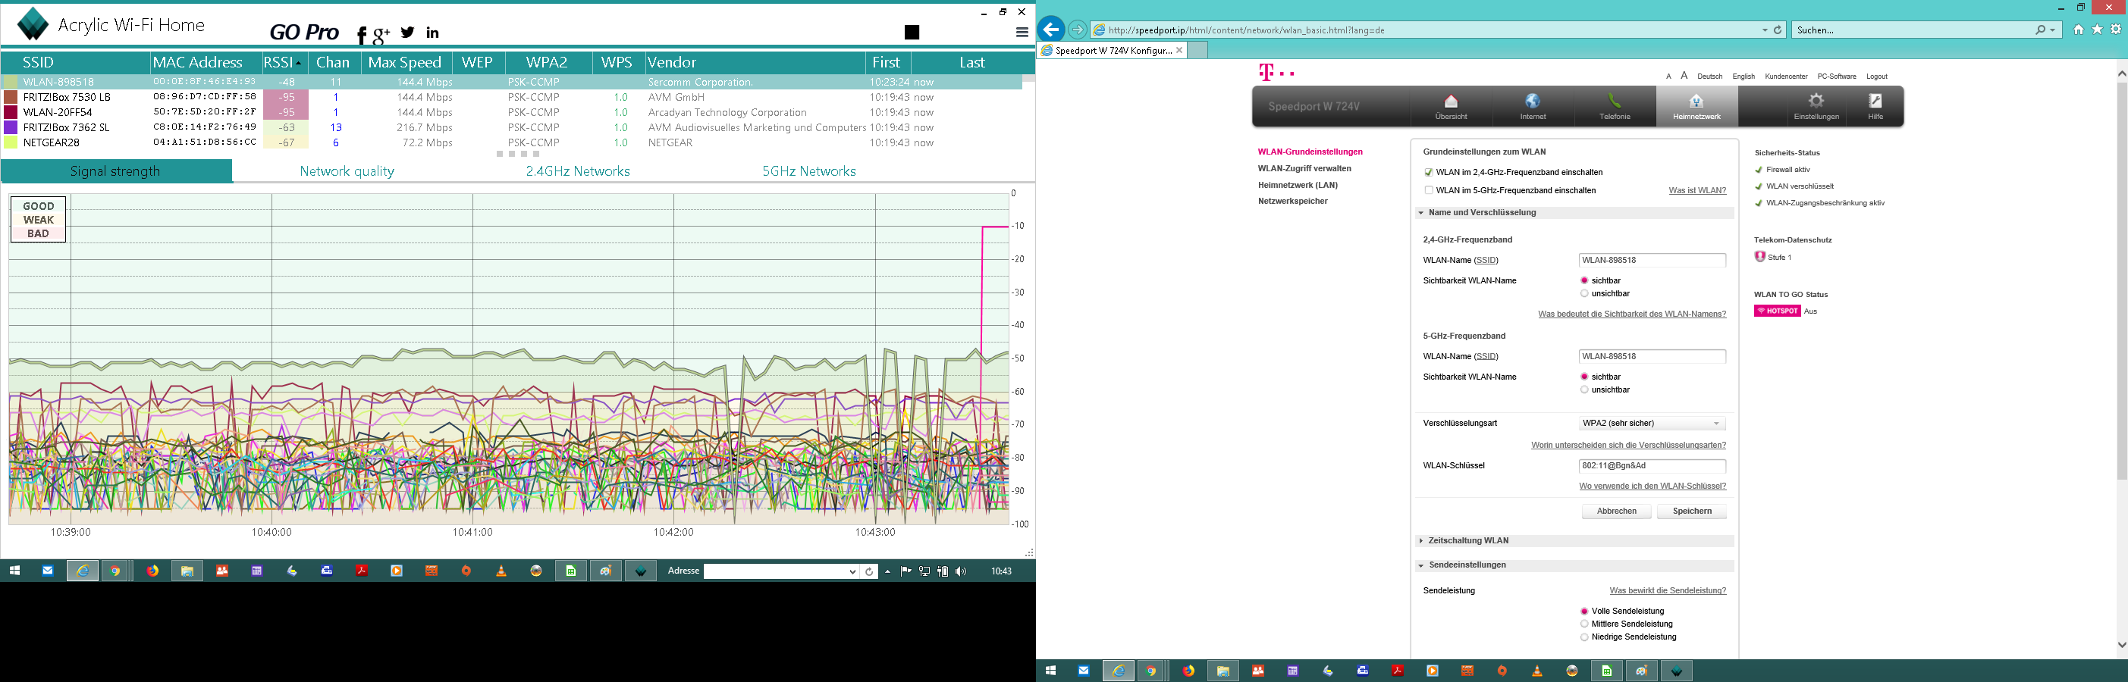2128x682 pixels.
Task: Collapse the Name und Verschlüsselung section
Action: [x=1574, y=213]
